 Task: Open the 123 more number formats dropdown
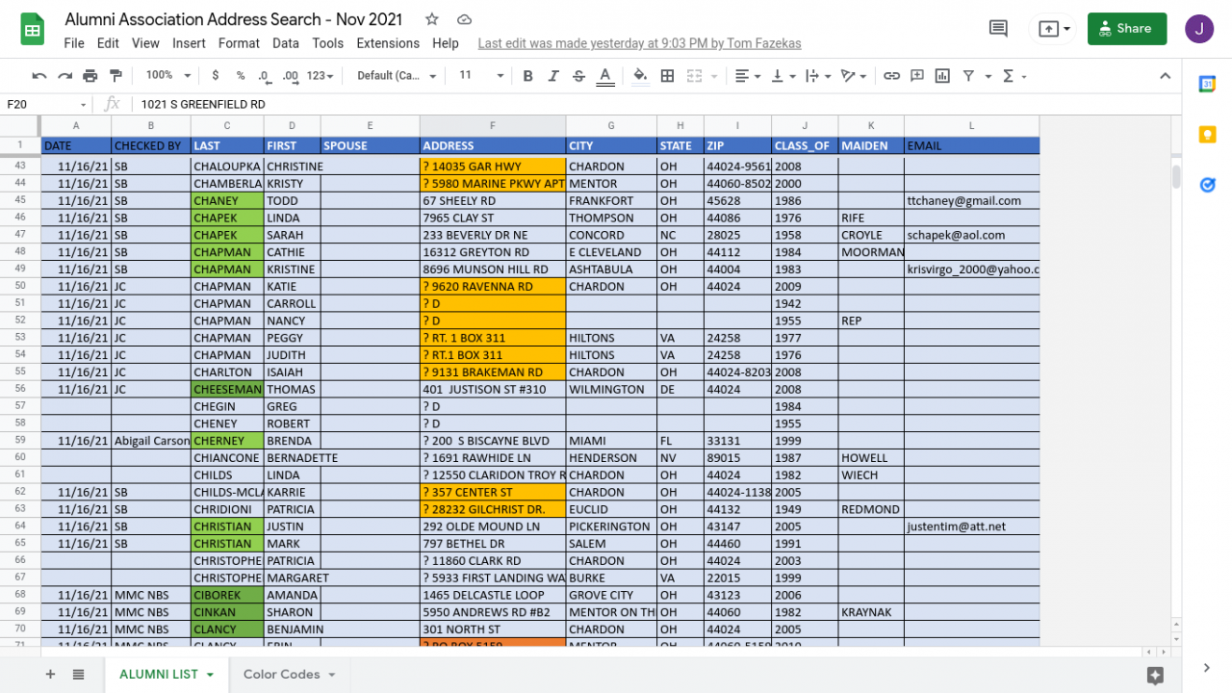(x=320, y=76)
